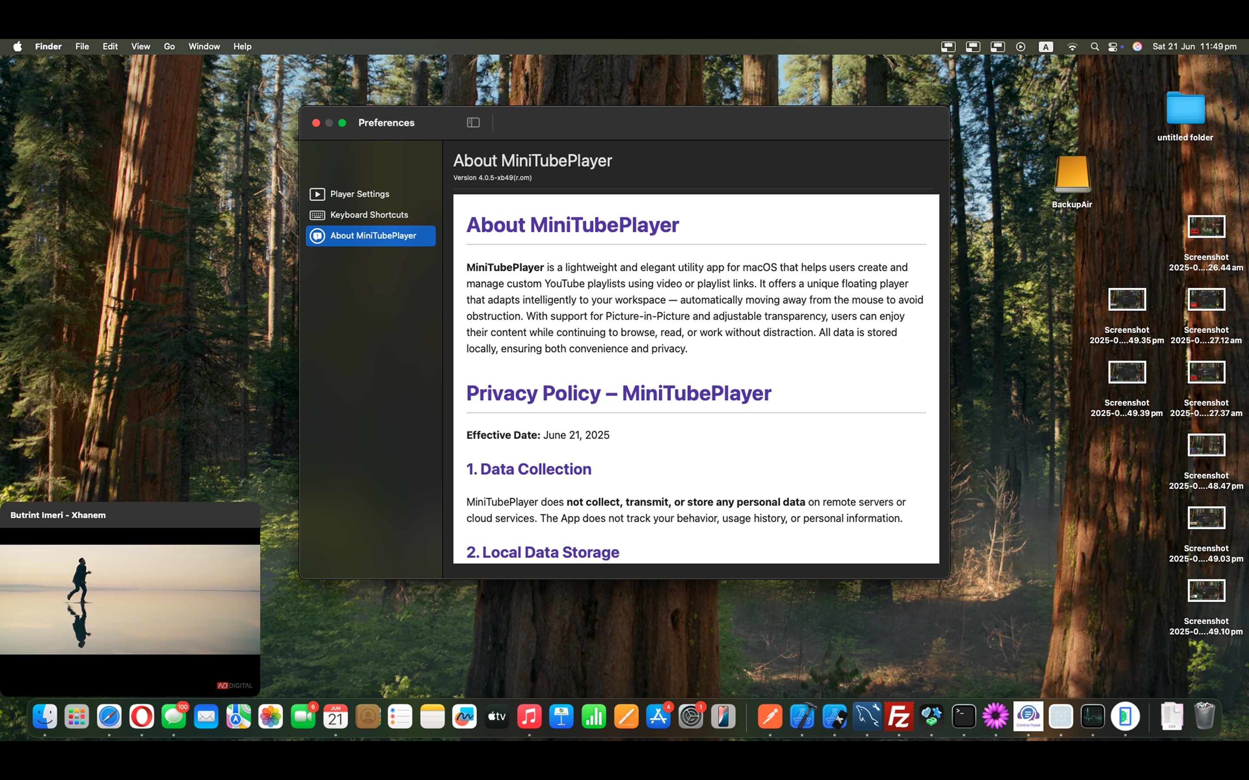Open Control Center in the menu bar
The width and height of the screenshot is (1249, 780).
point(1113,46)
